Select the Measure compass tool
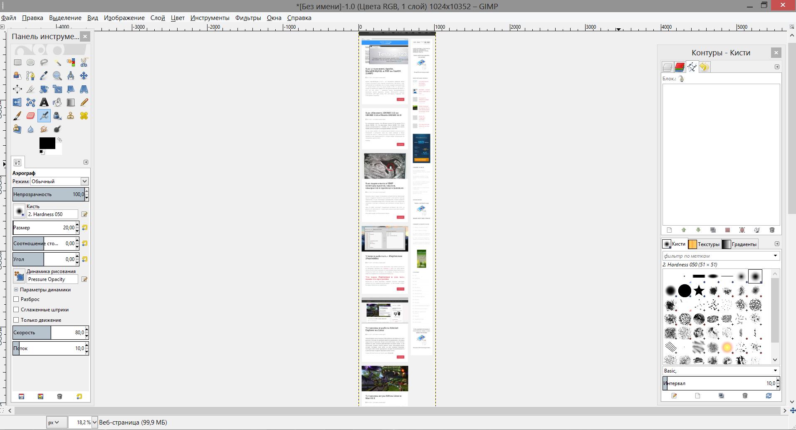Image resolution: width=796 pixels, height=430 pixels. click(71, 76)
